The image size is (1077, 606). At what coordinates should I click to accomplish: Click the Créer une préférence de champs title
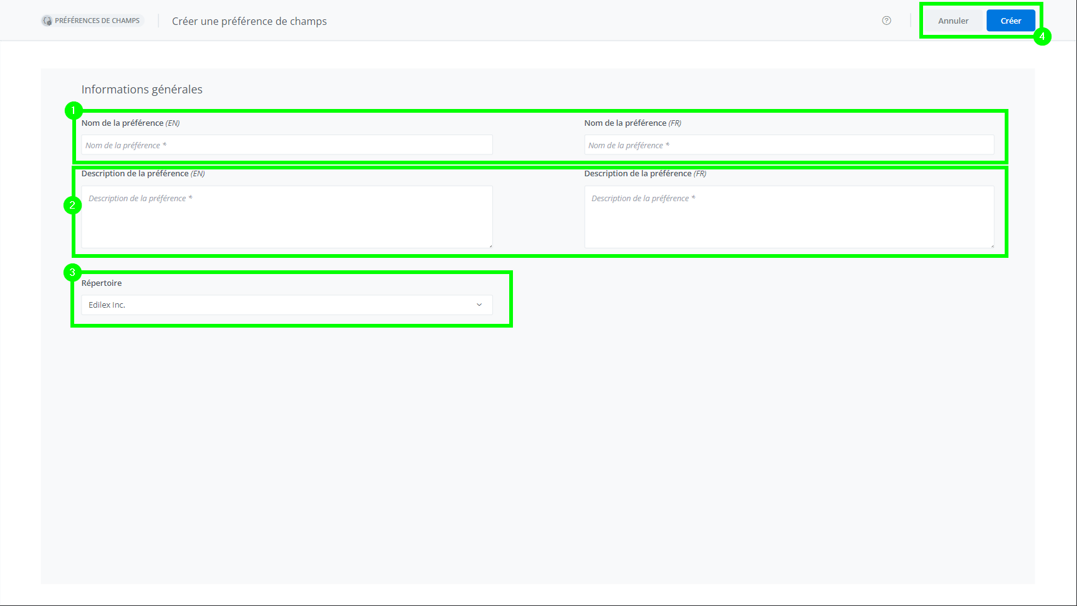pyautogui.click(x=249, y=21)
